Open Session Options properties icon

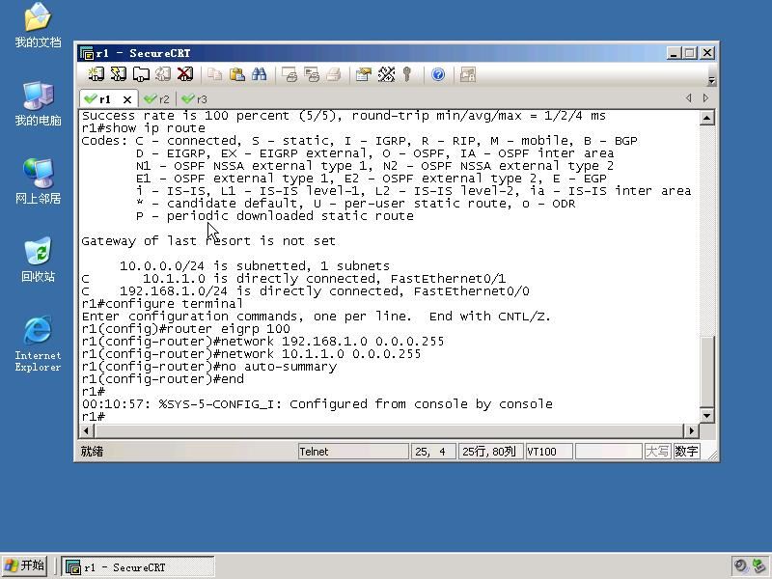(x=364, y=74)
